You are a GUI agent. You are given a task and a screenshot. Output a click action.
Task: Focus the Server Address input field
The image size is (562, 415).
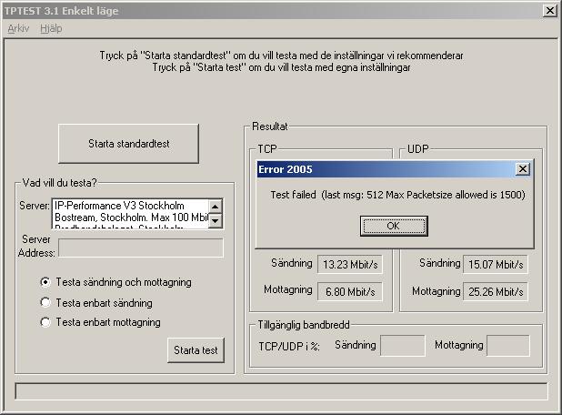[x=141, y=248]
